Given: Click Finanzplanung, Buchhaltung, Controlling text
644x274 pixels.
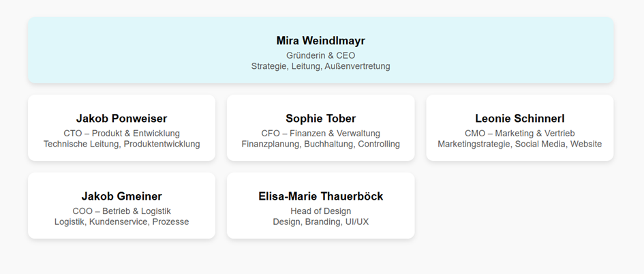Looking at the screenshot, I should (x=320, y=144).
